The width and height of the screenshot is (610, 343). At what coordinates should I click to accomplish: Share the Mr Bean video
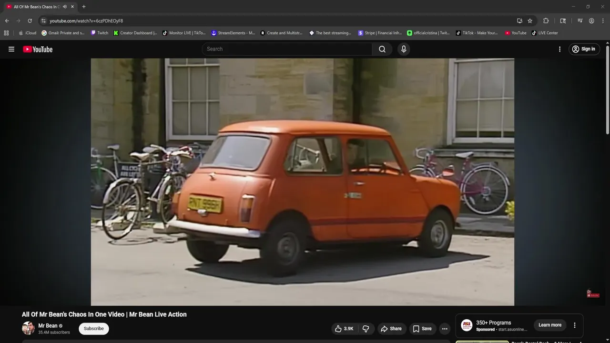pyautogui.click(x=391, y=329)
